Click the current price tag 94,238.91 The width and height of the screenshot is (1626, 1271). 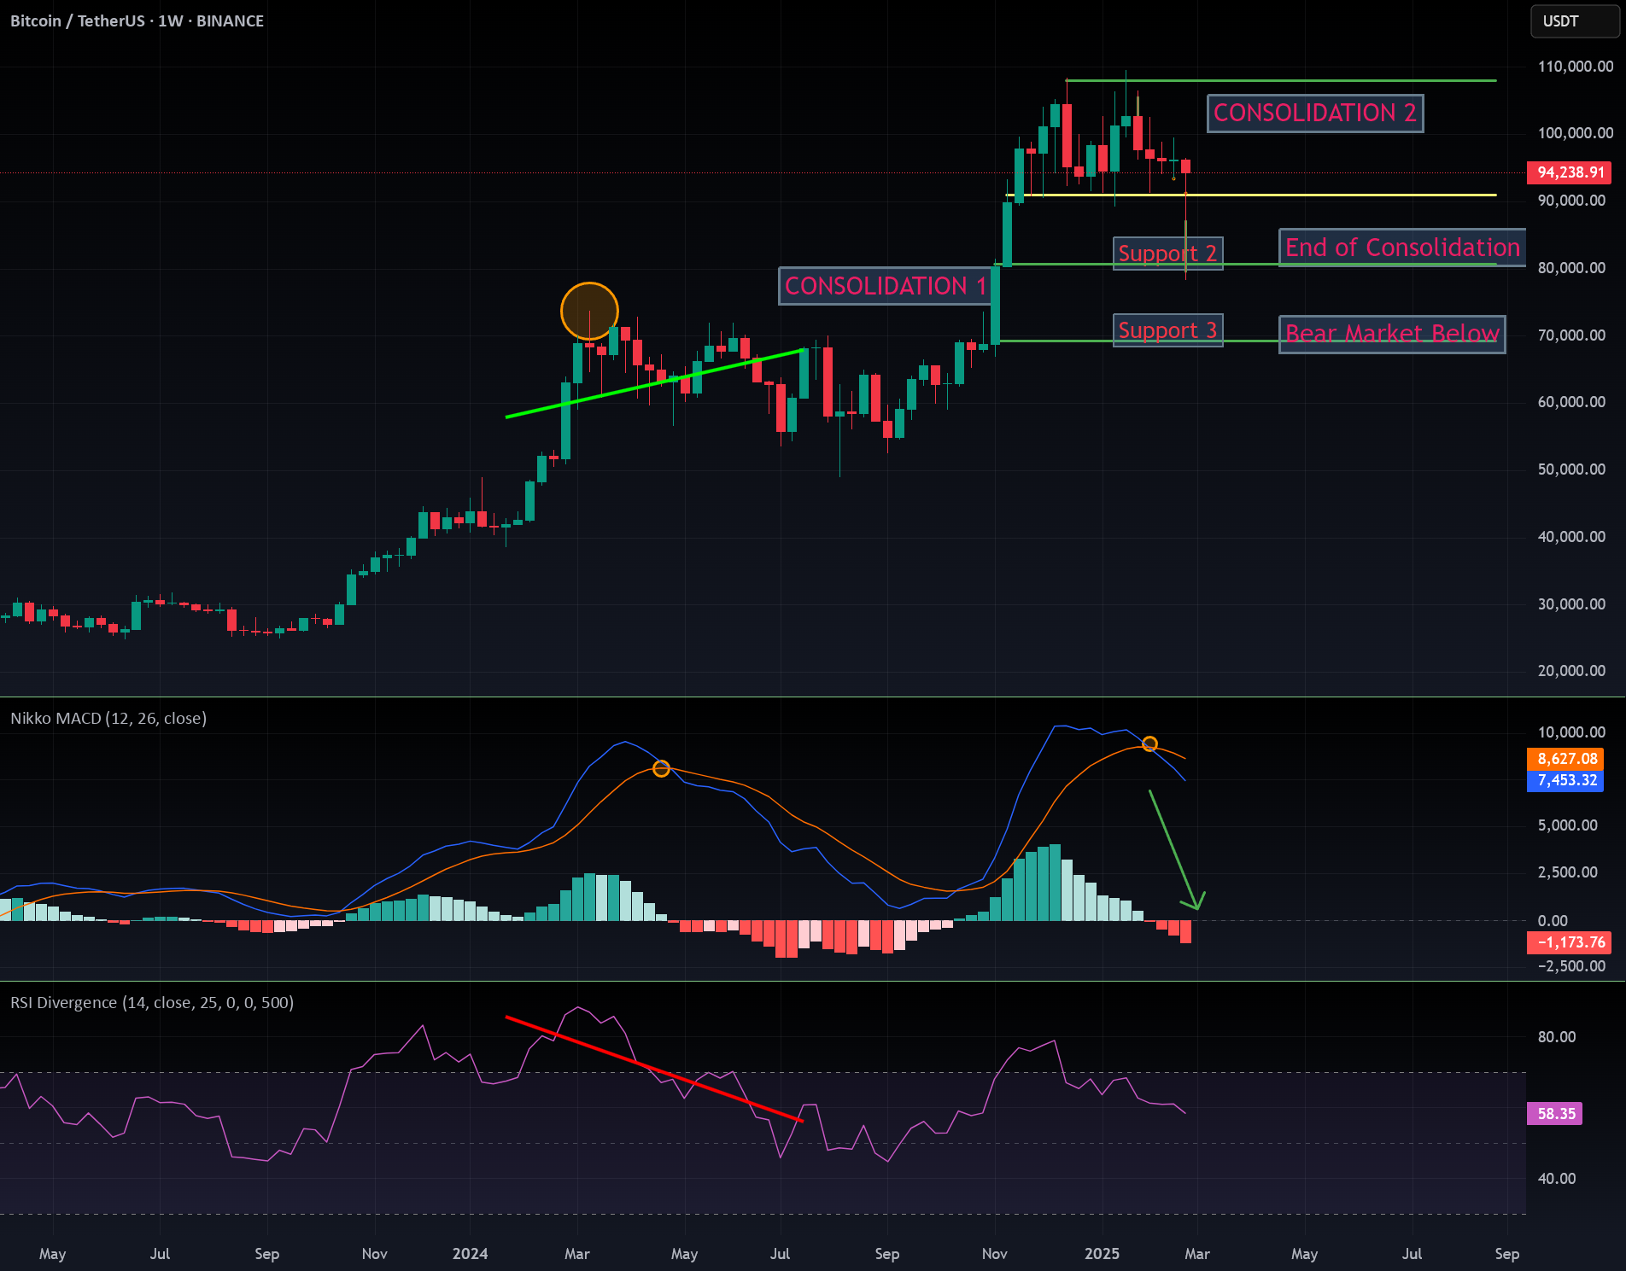(x=1570, y=172)
